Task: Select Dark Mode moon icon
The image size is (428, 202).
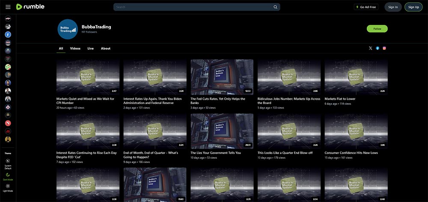Action: point(8,175)
